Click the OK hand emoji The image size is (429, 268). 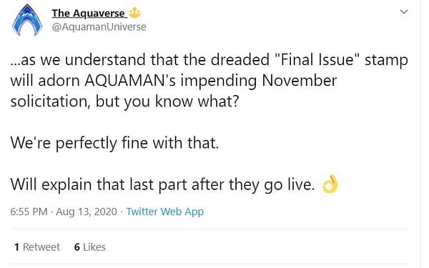click(330, 184)
